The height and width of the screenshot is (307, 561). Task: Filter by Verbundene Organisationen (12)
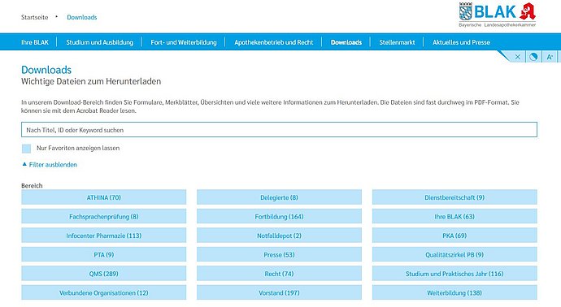click(x=104, y=292)
